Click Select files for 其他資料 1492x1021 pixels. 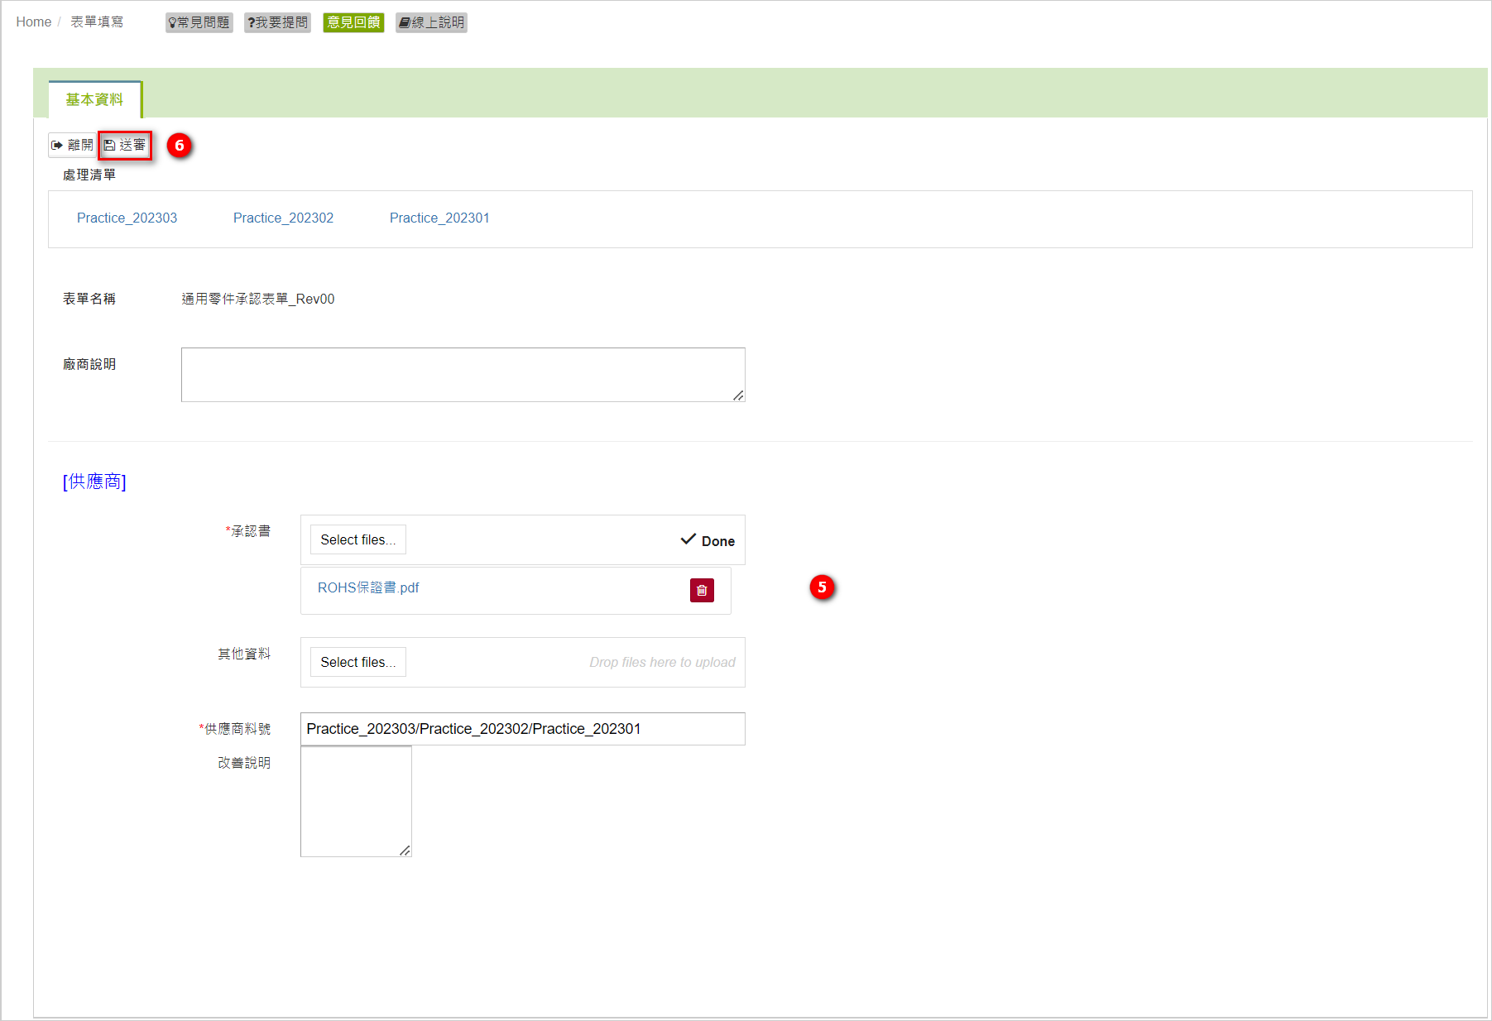tap(358, 662)
